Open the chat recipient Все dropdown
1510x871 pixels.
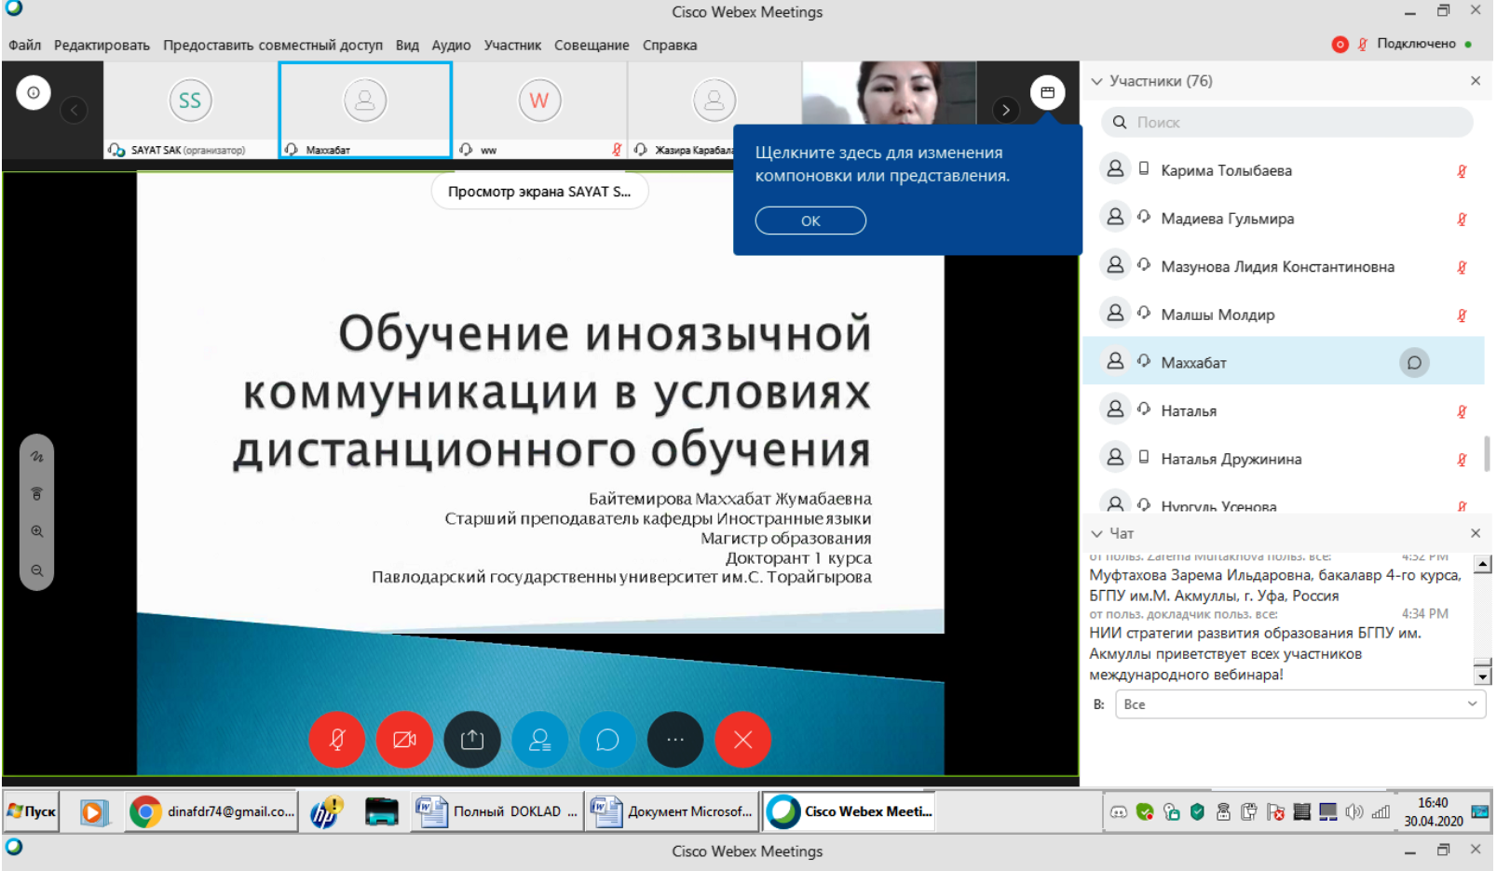[x=1299, y=704]
